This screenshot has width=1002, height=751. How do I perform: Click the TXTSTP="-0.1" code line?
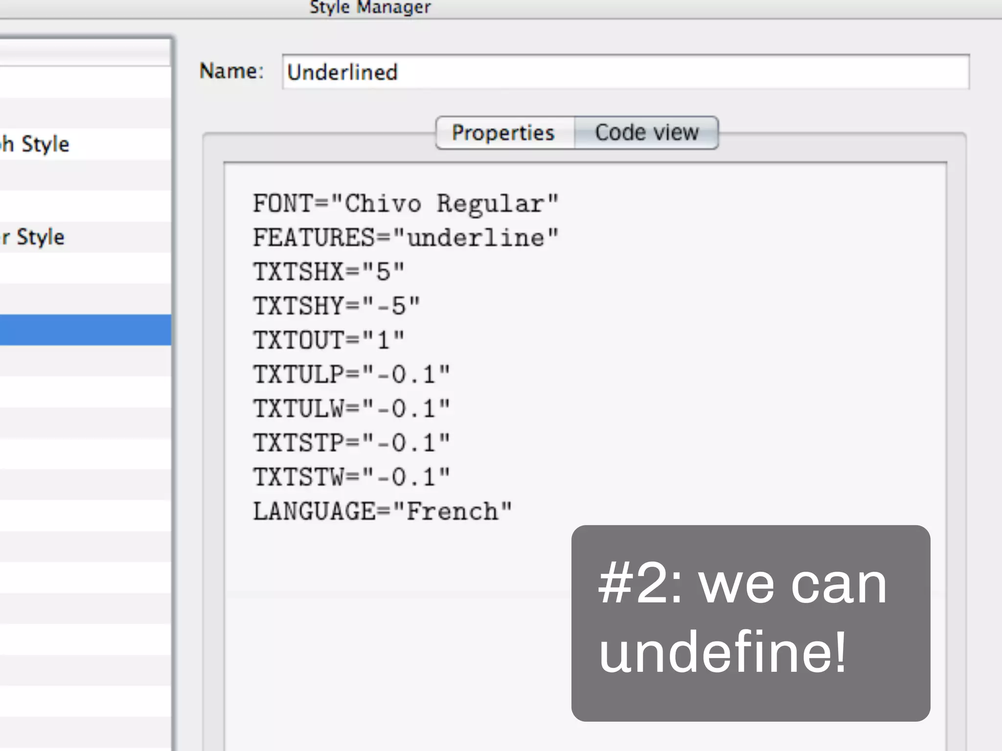tap(351, 443)
